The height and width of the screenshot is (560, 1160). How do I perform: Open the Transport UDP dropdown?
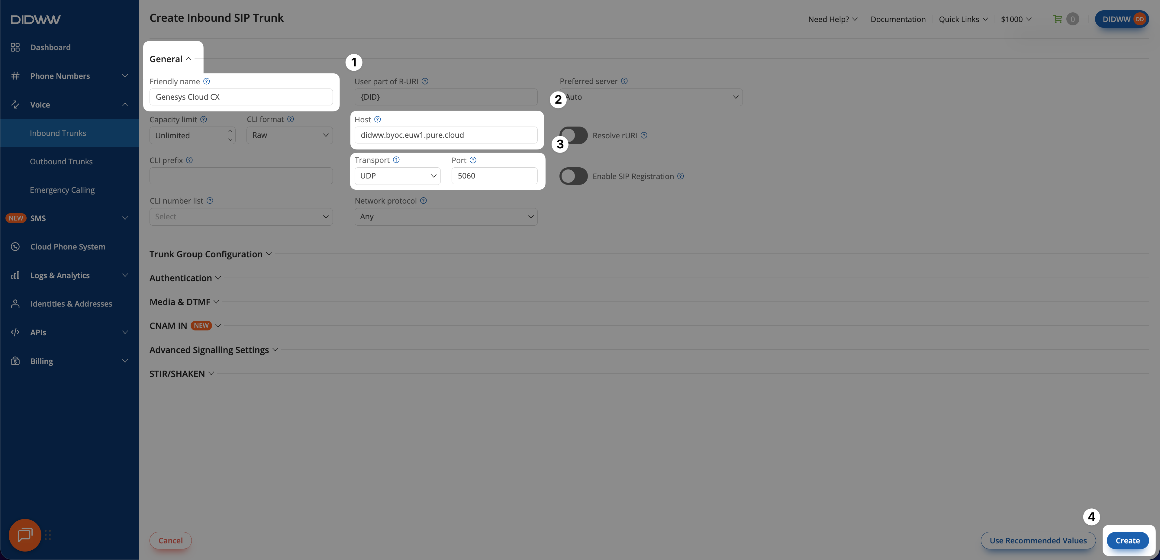click(397, 175)
